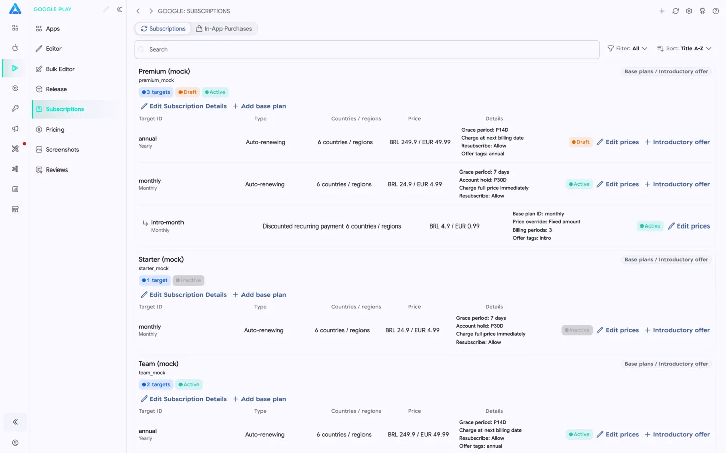Switch to In-App Purchases tab
Image resolution: width=726 pixels, height=453 pixels.
224,29
